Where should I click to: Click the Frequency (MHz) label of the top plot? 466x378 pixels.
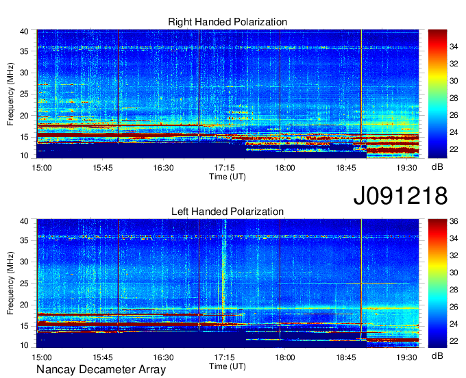10,94
